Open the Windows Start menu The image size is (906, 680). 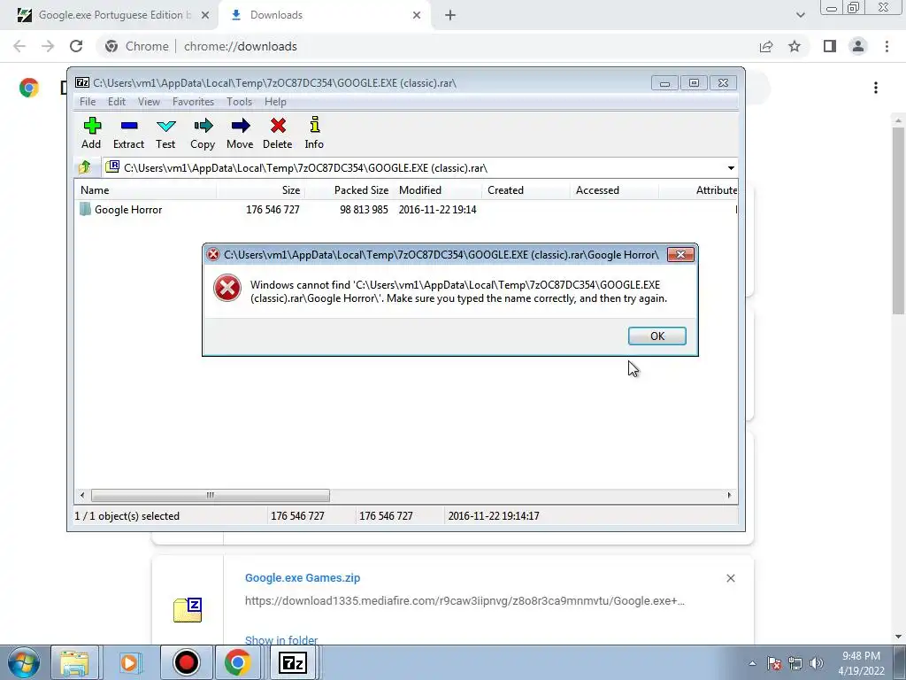pyautogui.click(x=23, y=663)
